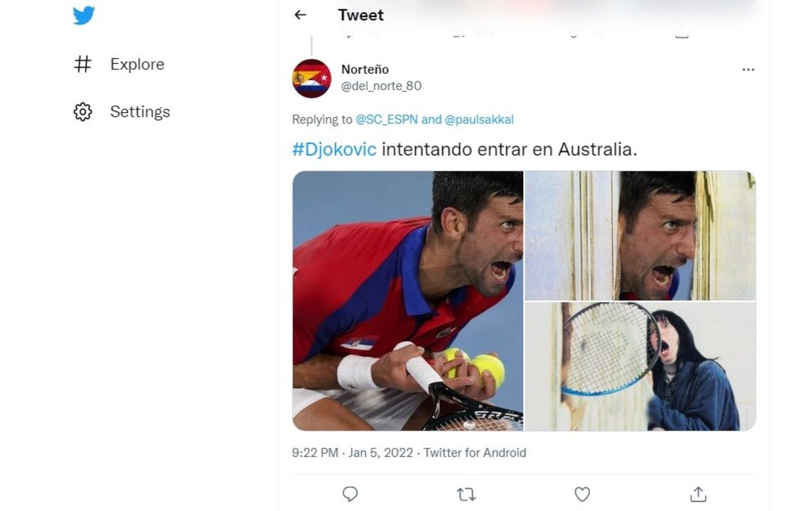Open the tweet's more options menu
794x511 pixels.
(x=748, y=70)
